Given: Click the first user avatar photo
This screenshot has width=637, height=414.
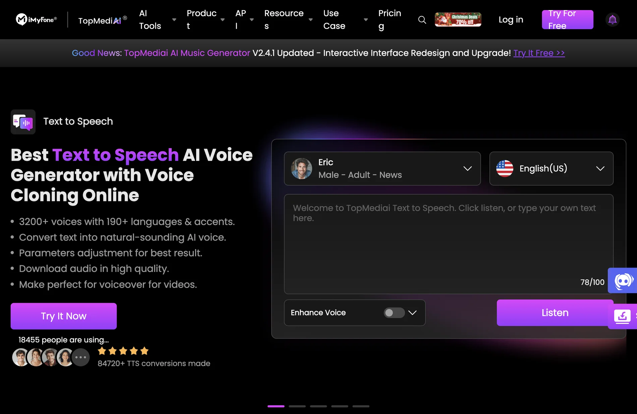Looking at the screenshot, I should 21,357.
